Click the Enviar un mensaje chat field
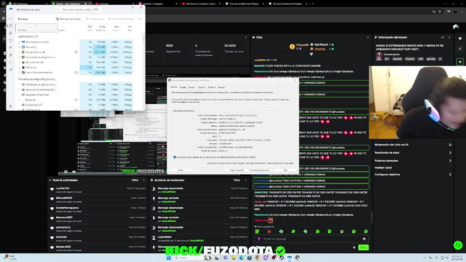 [311, 239]
